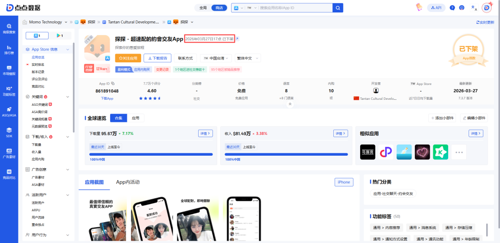Open red-blue P similar app icon
The image size is (500, 243).
pyautogui.click(x=386, y=152)
